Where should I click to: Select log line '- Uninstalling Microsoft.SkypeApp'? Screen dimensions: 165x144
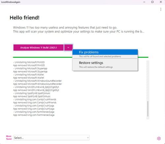[30, 69]
